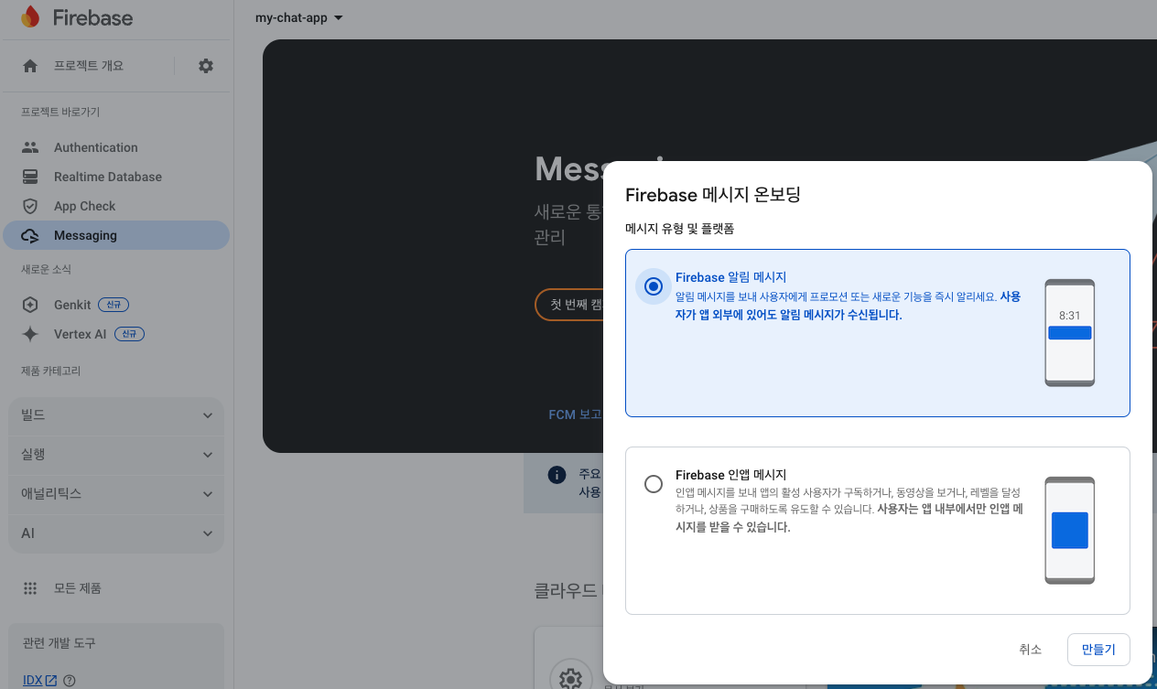Screen dimensions: 1157x689
Task: Click the in-app message phone illustration
Action: 1069,530
